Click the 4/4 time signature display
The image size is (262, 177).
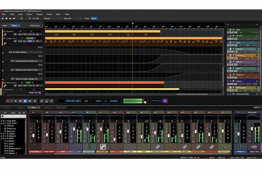click(x=86, y=101)
